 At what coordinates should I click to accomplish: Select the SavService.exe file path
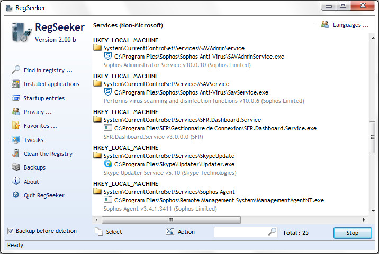point(191,92)
